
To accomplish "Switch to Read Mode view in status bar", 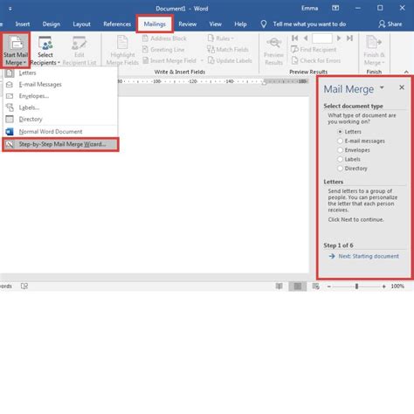I will point(279,286).
